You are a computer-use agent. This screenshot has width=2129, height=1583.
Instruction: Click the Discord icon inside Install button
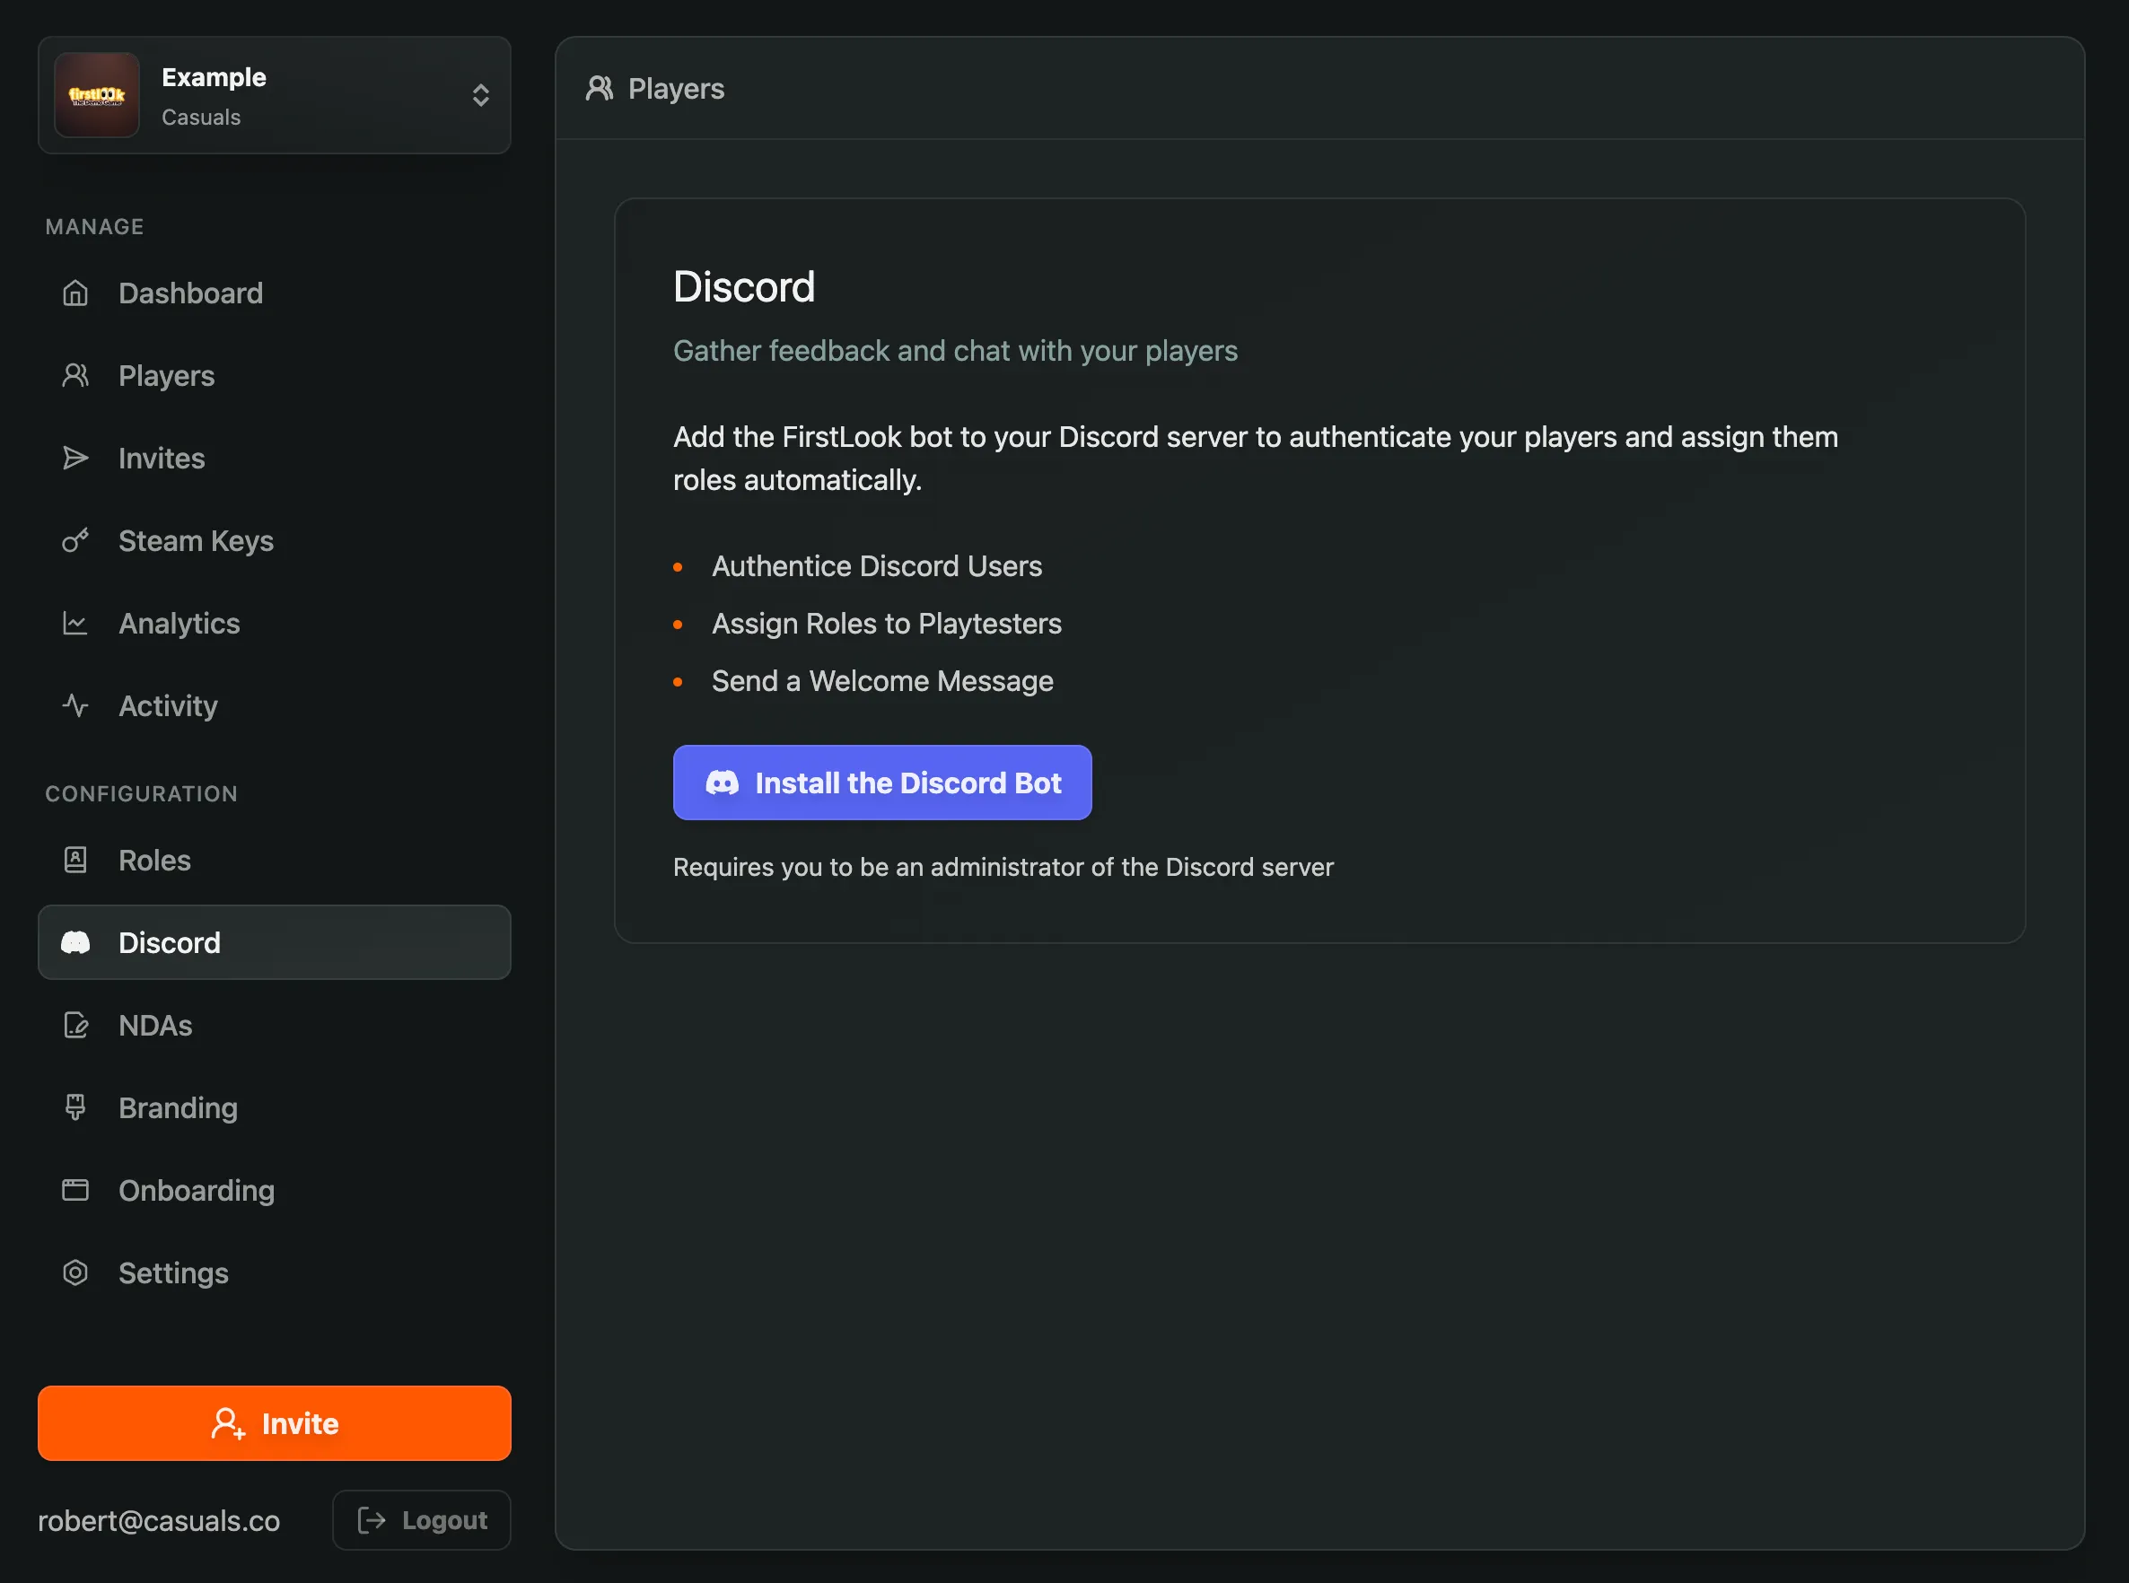point(723,783)
